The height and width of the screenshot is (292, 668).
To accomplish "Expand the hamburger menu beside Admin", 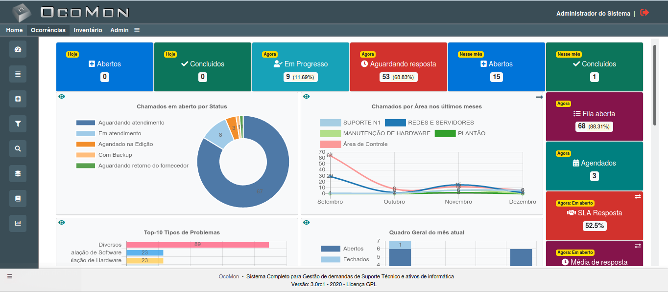I will [137, 30].
